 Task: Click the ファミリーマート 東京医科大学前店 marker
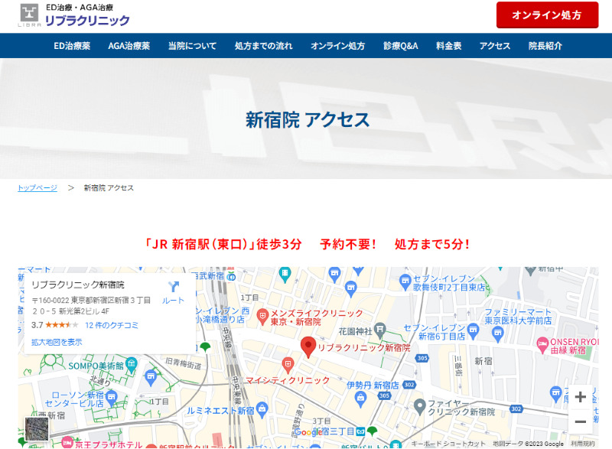click(498, 334)
